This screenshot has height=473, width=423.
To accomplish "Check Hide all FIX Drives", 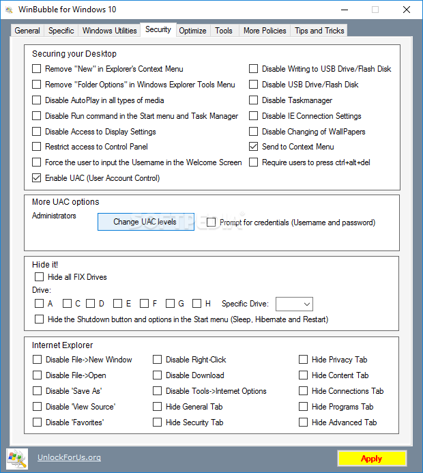I will coord(39,277).
